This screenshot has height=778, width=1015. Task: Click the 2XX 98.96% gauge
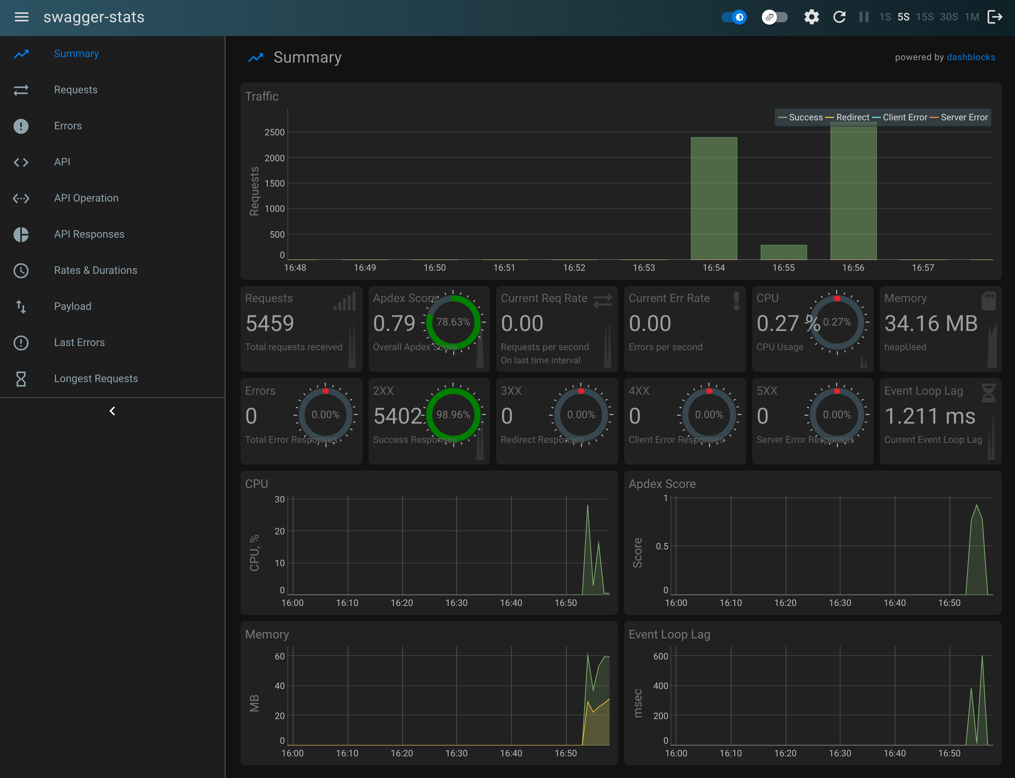click(454, 415)
